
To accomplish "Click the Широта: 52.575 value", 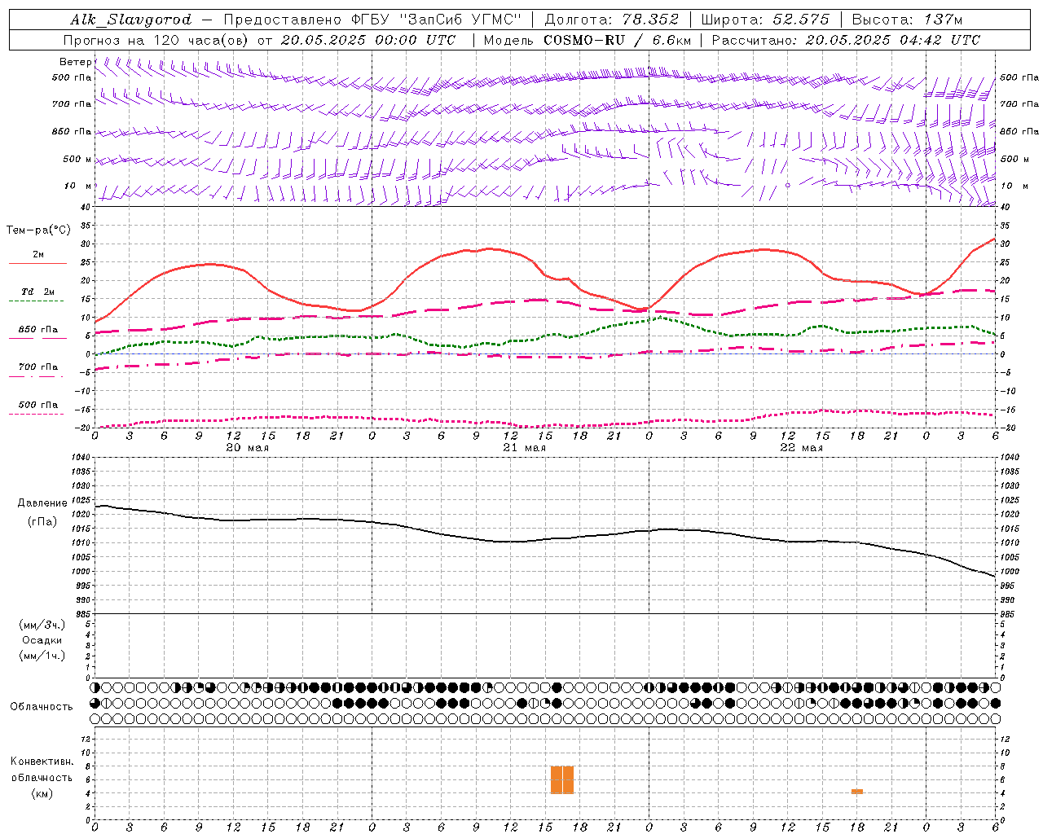I will (765, 20).
